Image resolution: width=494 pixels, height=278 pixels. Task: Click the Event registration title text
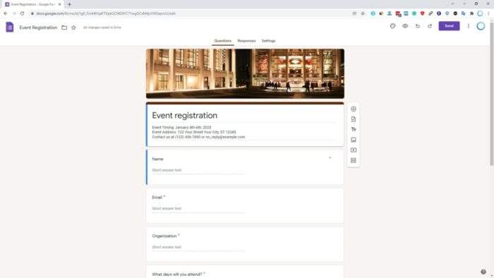tap(185, 116)
